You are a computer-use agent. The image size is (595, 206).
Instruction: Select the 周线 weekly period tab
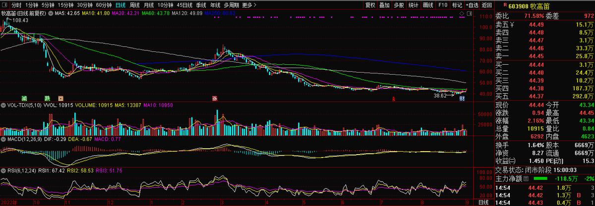pyautogui.click(x=134, y=5)
